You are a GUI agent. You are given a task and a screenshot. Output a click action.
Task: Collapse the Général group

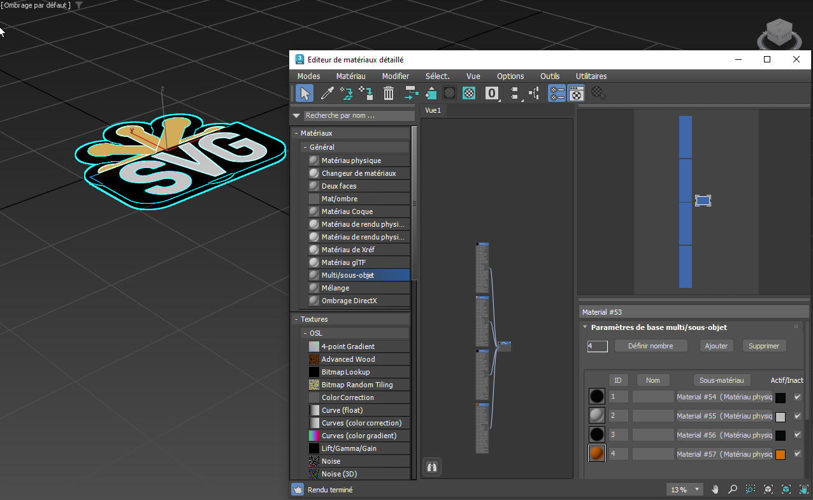coord(305,147)
